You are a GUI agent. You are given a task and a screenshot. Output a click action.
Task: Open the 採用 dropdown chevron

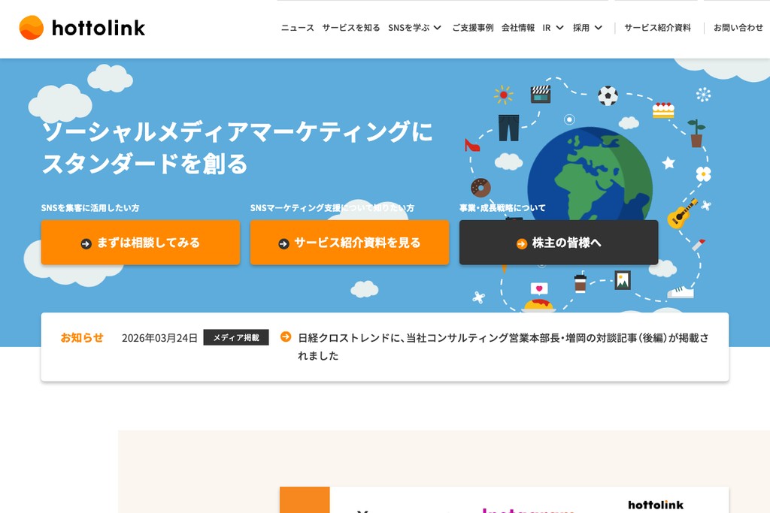click(599, 28)
